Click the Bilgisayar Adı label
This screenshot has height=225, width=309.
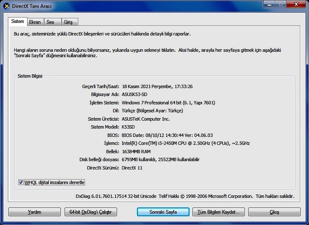click(x=105, y=94)
